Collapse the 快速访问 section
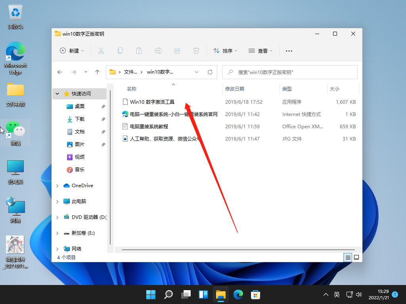Image resolution: width=406 pixels, height=304 pixels. pos(57,94)
